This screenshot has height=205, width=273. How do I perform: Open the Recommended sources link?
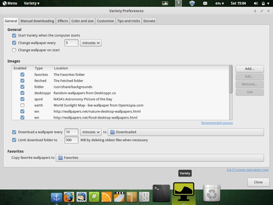217,123
